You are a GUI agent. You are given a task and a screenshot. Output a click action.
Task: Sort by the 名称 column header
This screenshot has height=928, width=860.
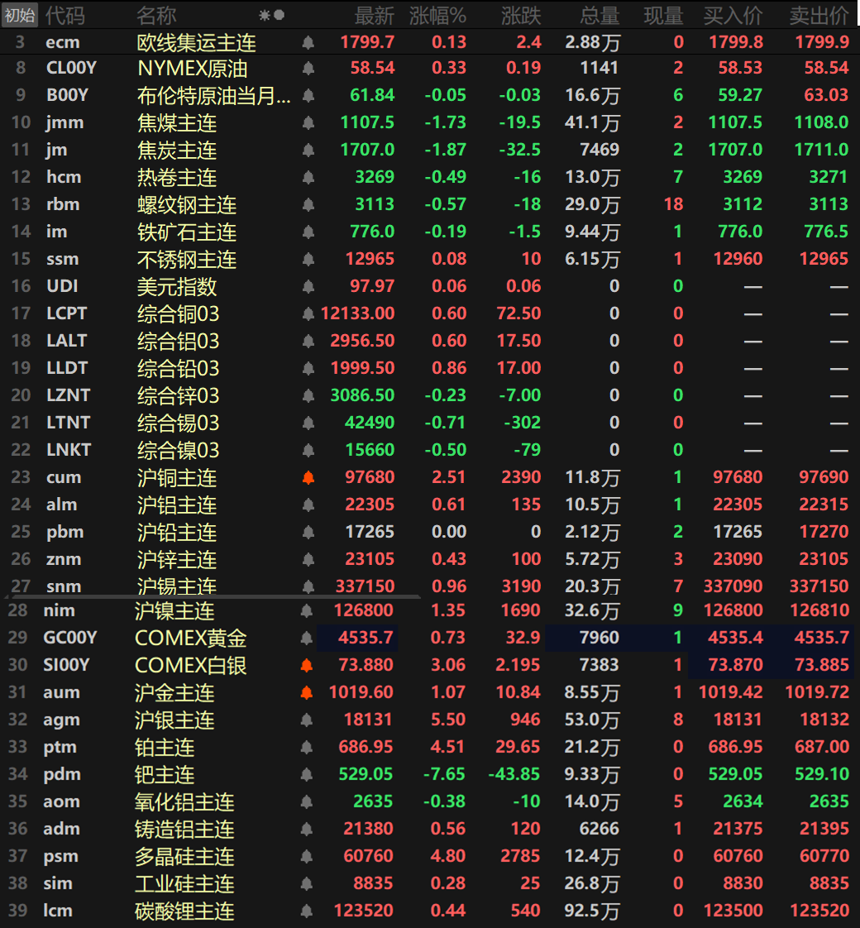click(156, 16)
